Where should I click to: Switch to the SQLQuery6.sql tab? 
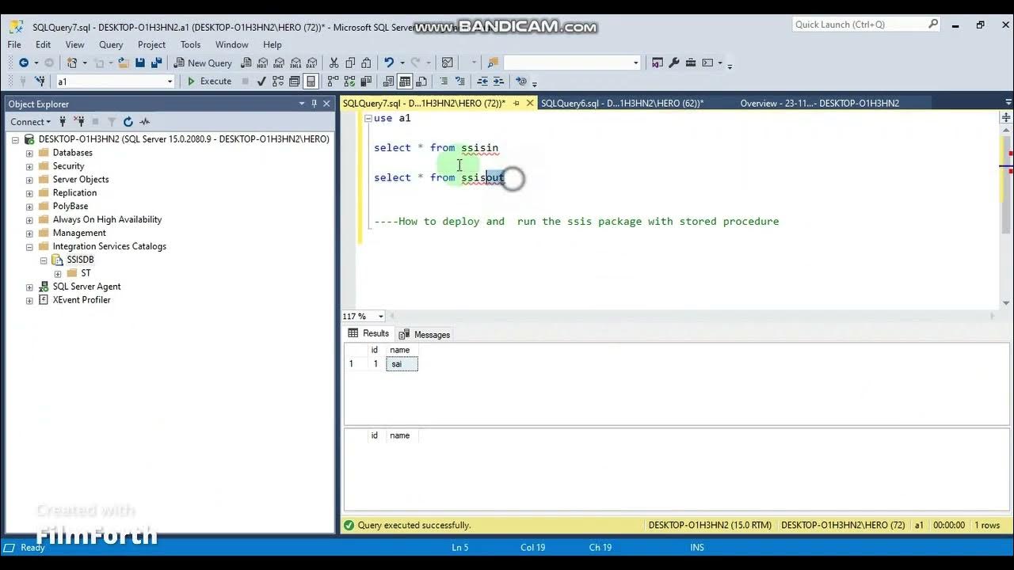click(x=622, y=103)
